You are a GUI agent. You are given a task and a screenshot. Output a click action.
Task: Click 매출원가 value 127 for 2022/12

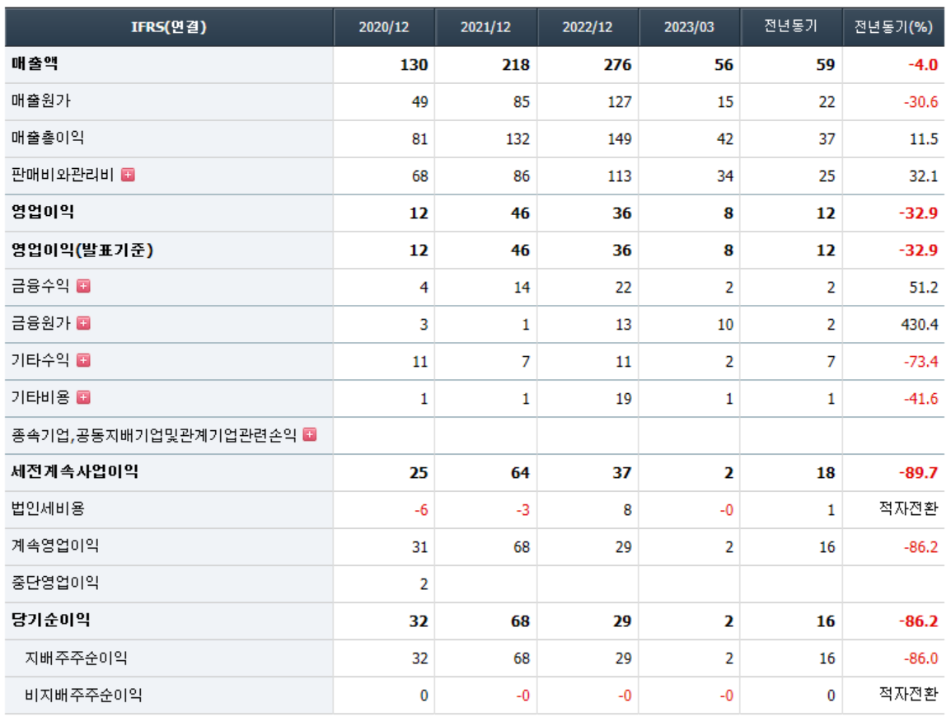click(619, 102)
